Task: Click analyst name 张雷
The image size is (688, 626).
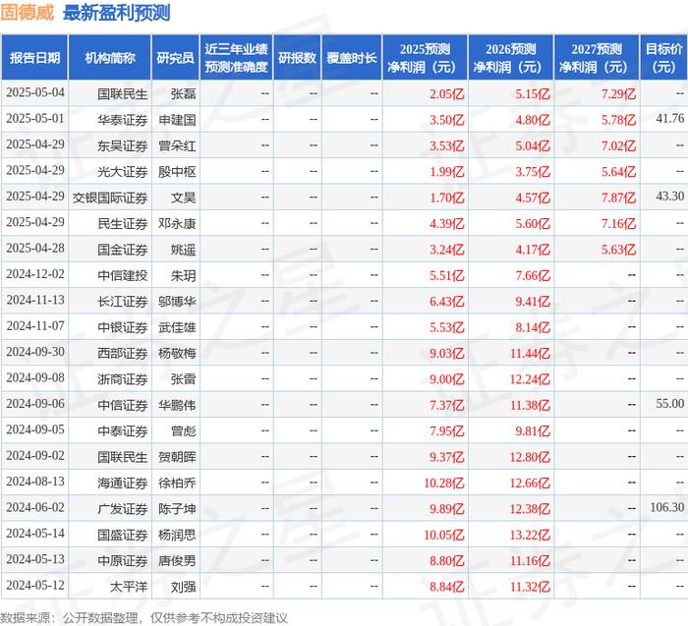Action: click(183, 379)
